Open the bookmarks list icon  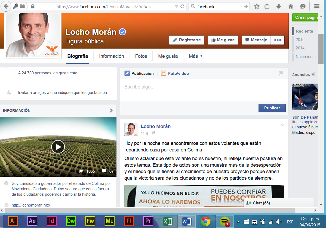pos(267,7)
